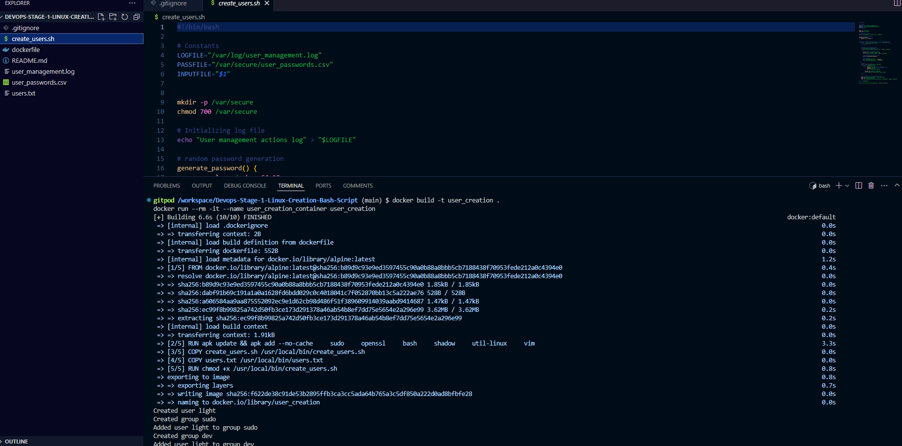Click the '# Initializing log file' comment

coord(221,130)
